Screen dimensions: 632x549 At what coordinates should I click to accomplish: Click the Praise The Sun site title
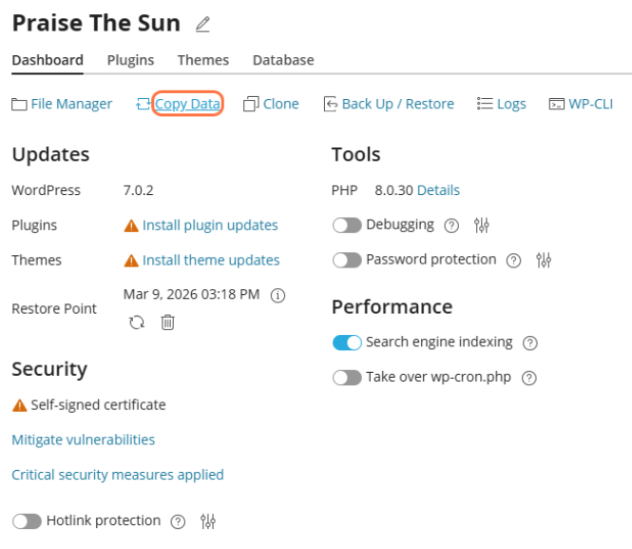[96, 23]
